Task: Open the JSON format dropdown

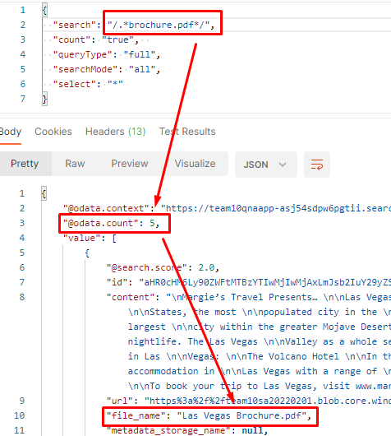Action: (266, 165)
